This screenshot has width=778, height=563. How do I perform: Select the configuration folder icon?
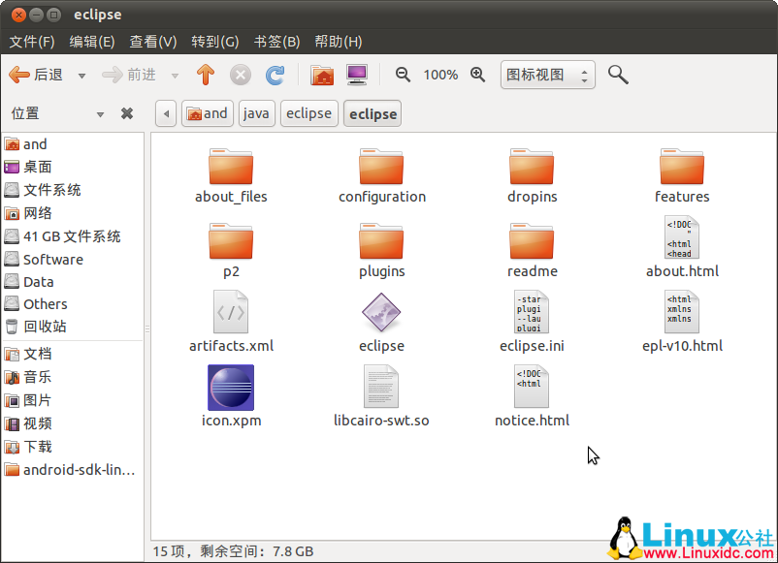381,167
